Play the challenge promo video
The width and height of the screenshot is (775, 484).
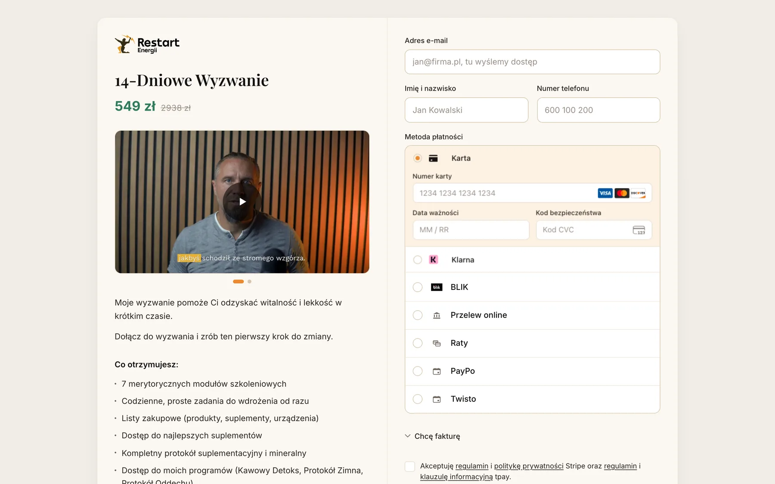click(242, 202)
